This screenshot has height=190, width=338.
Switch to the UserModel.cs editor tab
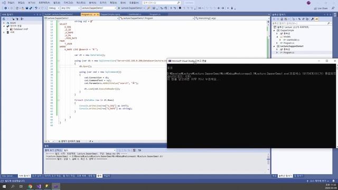135,14
